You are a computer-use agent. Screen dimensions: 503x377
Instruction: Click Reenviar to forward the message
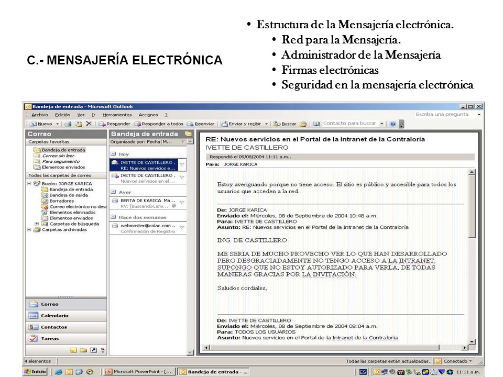point(201,124)
